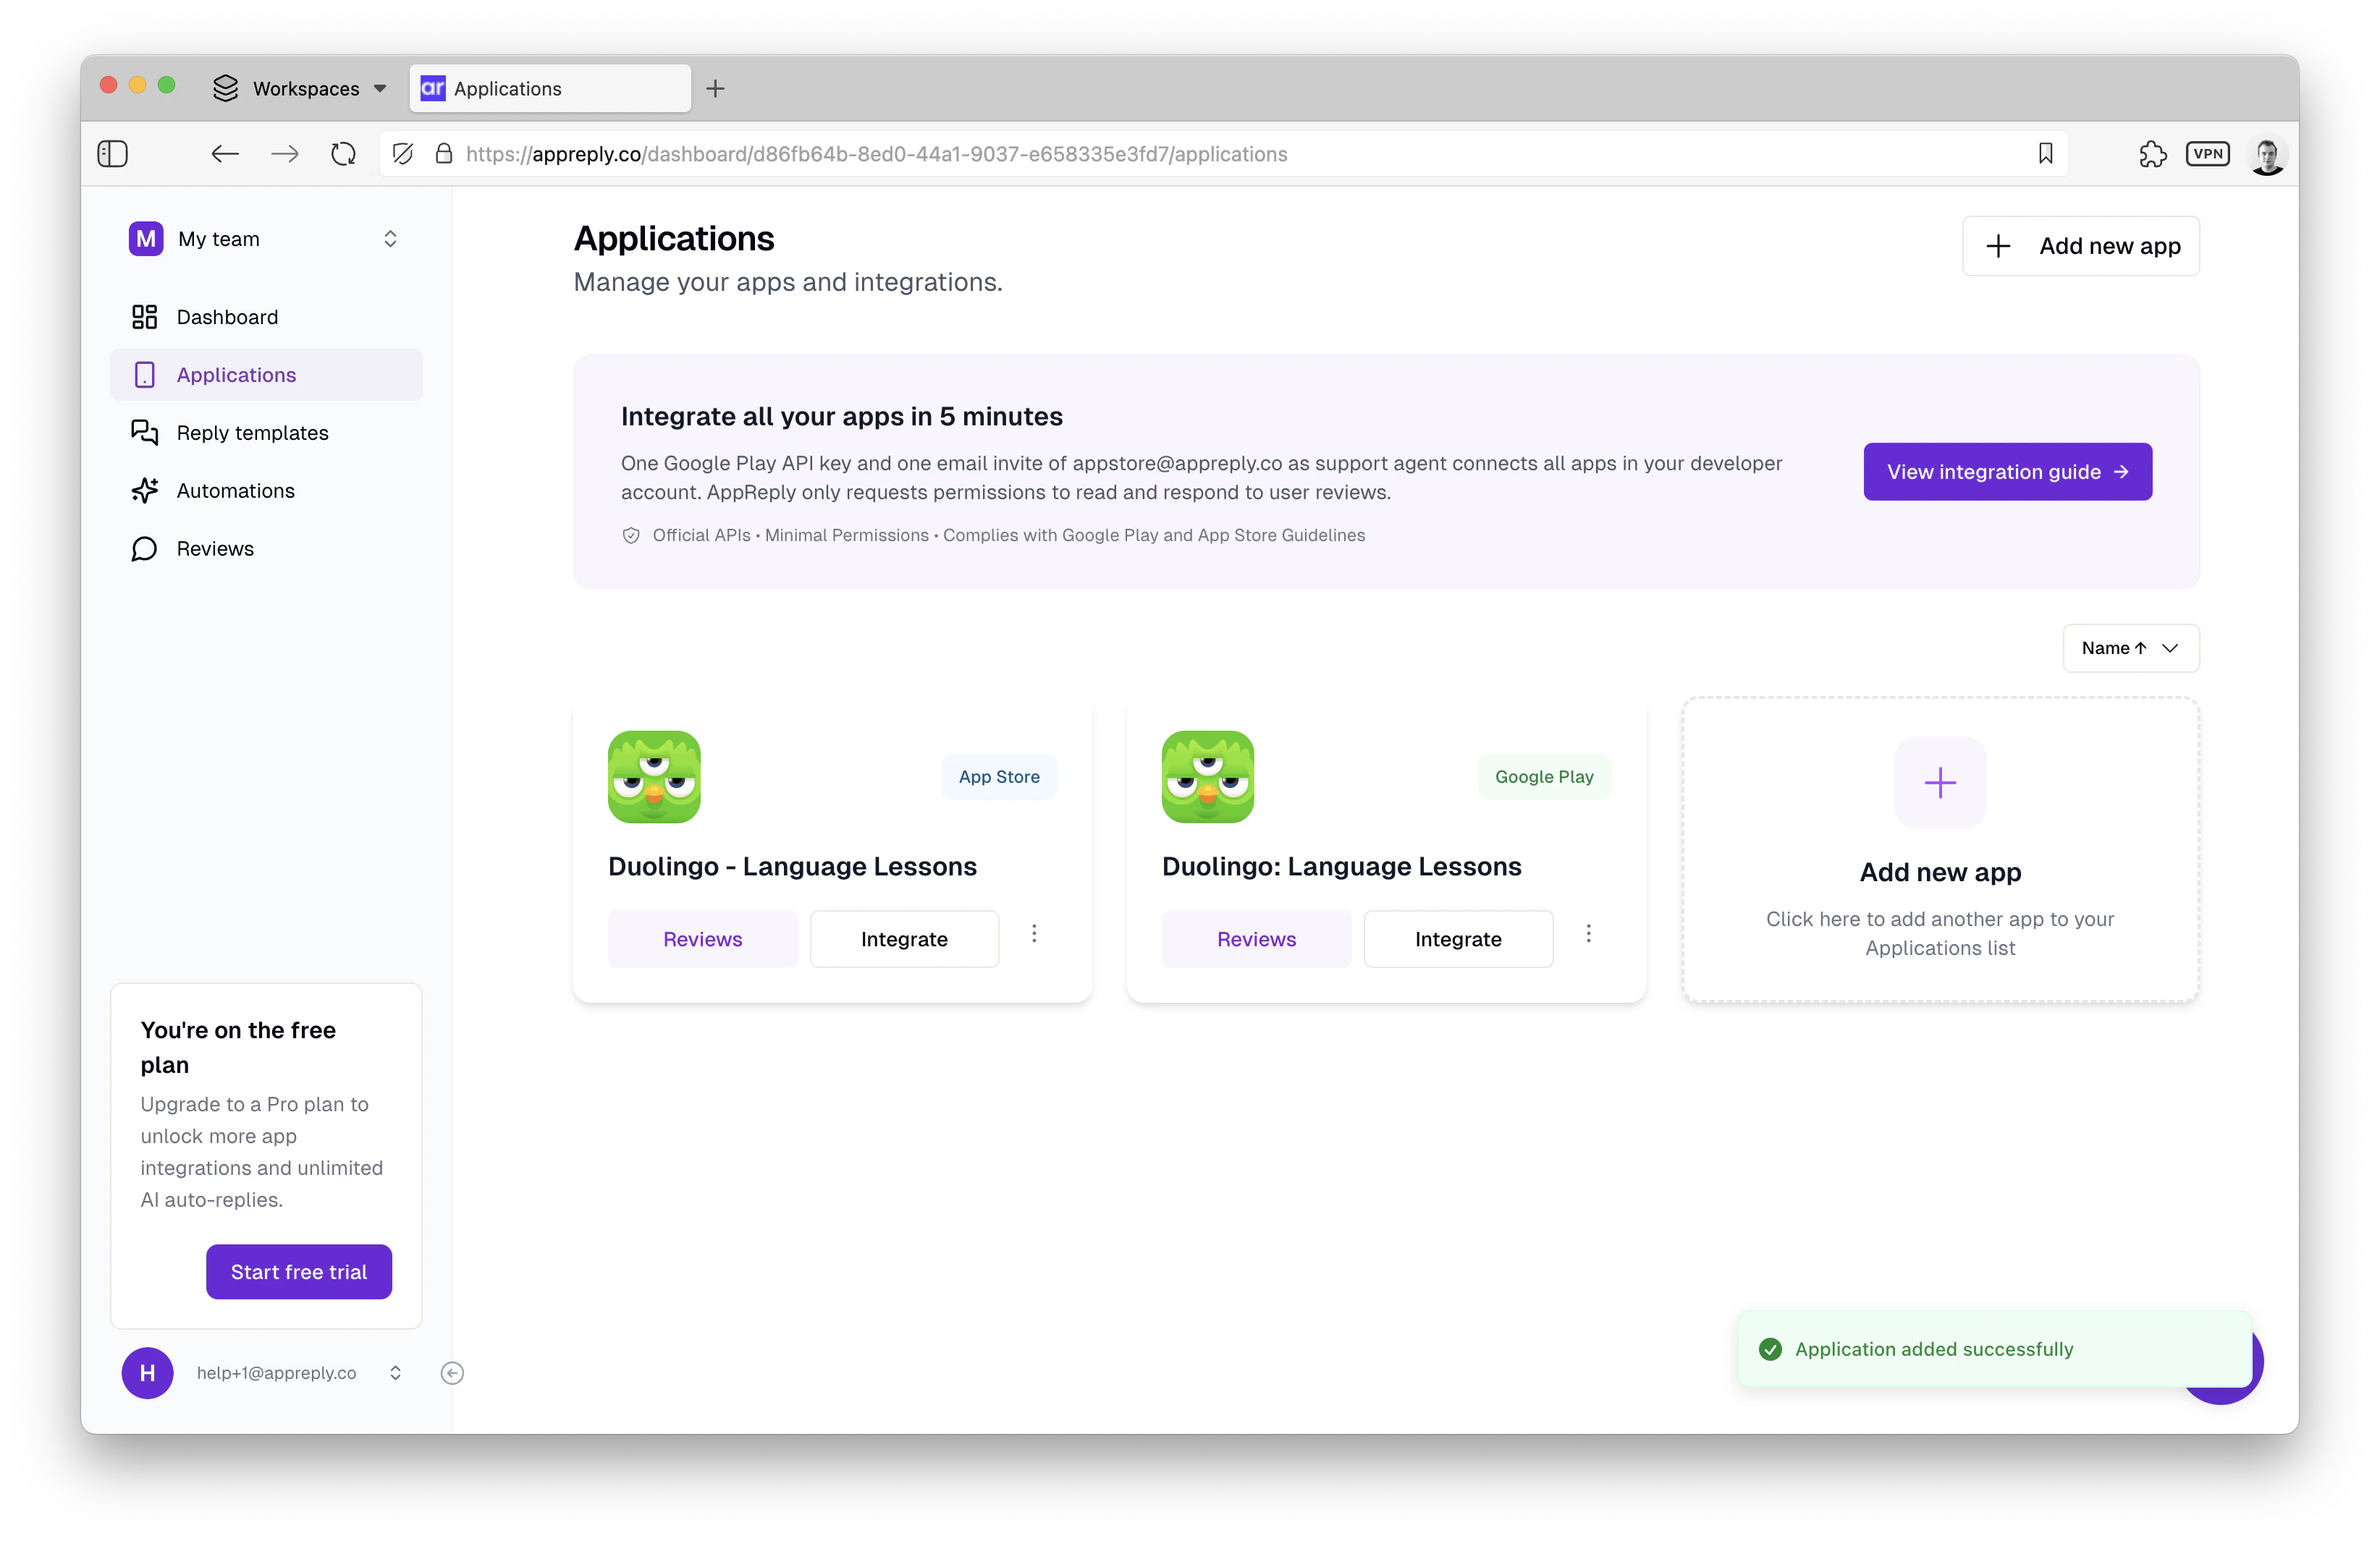
Task: Go to Automations in the sidebar
Action: [x=266, y=491]
